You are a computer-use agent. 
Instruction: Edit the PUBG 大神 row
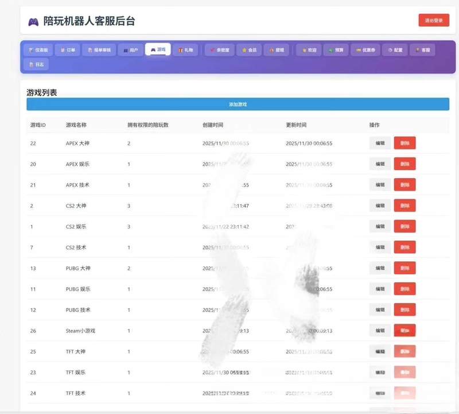point(380,268)
